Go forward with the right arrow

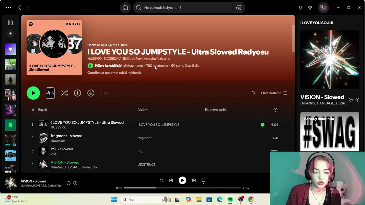point(28,8)
